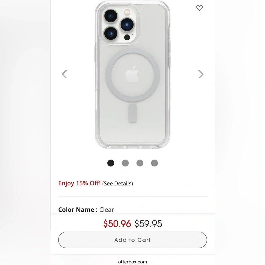Advance to next product image arrow
The height and width of the screenshot is (265, 265).
tap(201, 74)
